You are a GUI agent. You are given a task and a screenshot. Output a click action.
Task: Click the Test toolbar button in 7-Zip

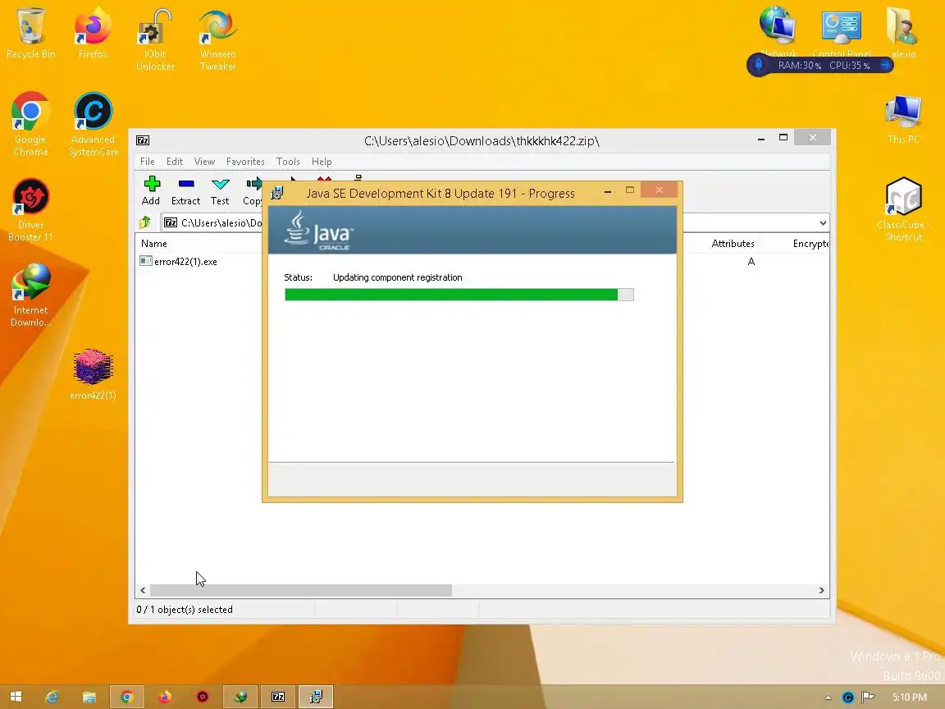(220, 190)
